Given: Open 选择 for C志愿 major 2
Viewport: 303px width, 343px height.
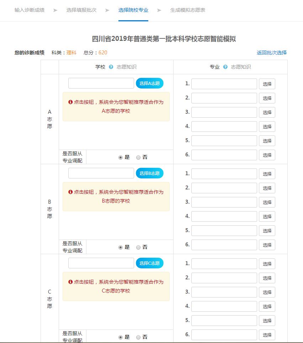Looking at the screenshot, I should coord(267,278).
